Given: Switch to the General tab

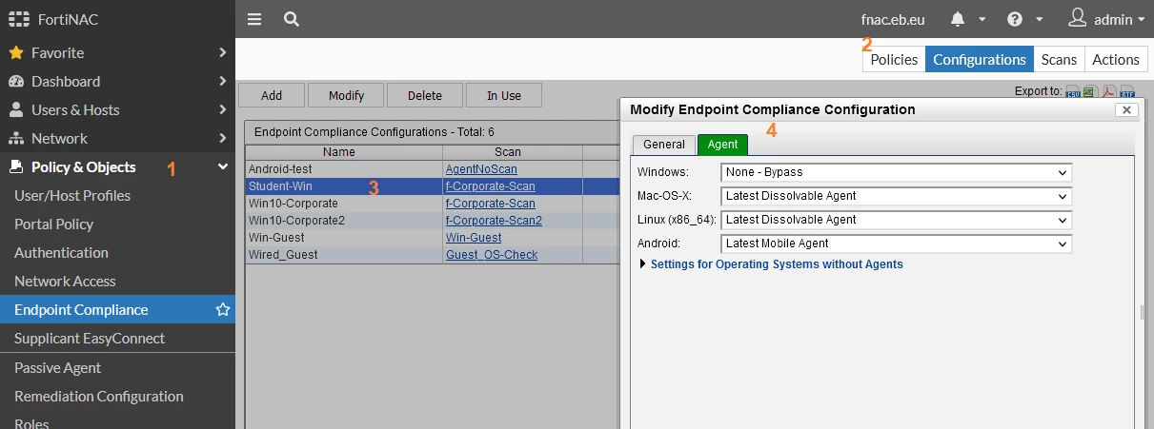Looking at the screenshot, I should point(664,145).
